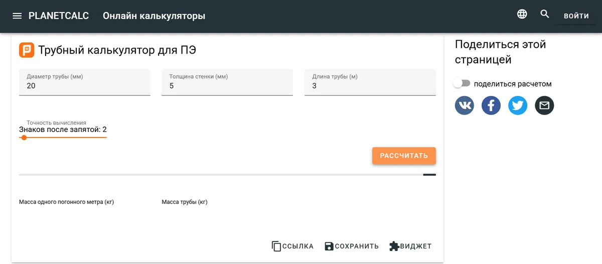Share page on Twitter

click(x=518, y=105)
